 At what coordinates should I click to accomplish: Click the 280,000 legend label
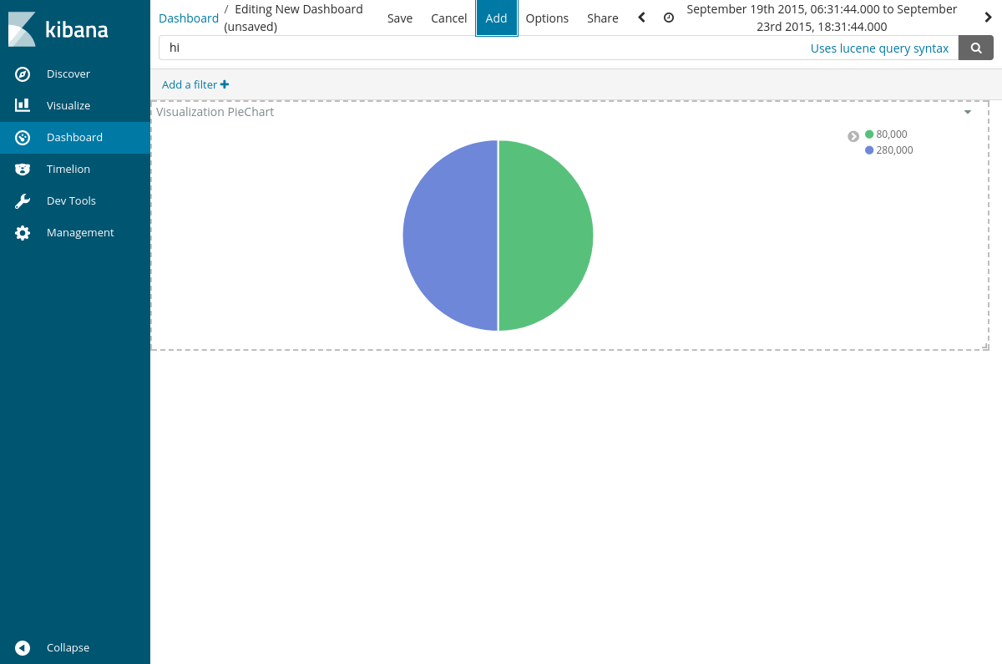(x=894, y=150)
